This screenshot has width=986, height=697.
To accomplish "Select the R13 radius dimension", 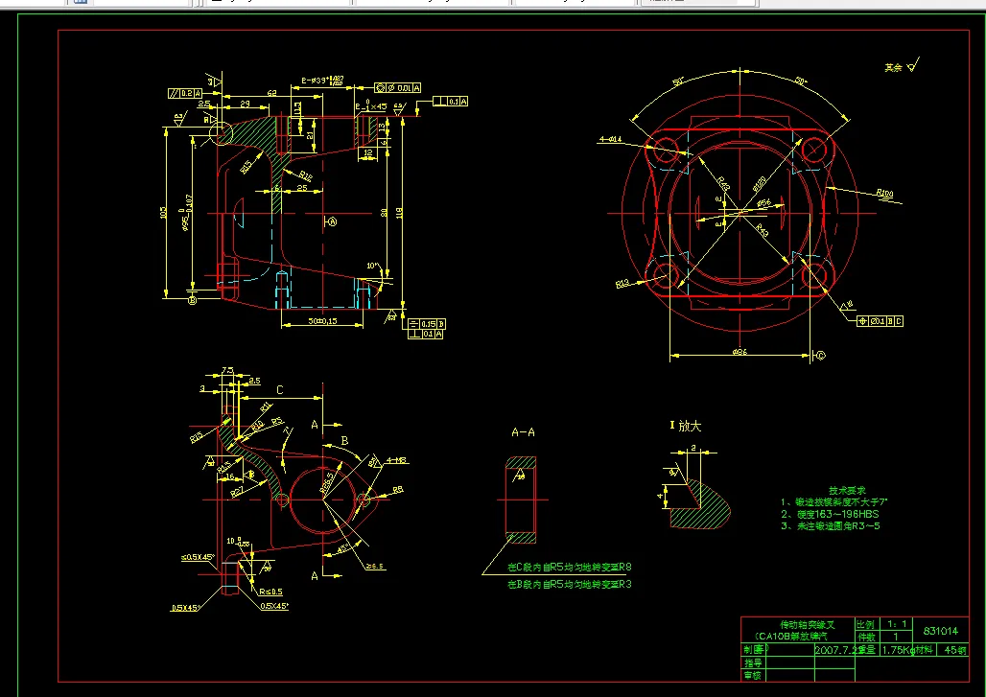I will (622, 284).
